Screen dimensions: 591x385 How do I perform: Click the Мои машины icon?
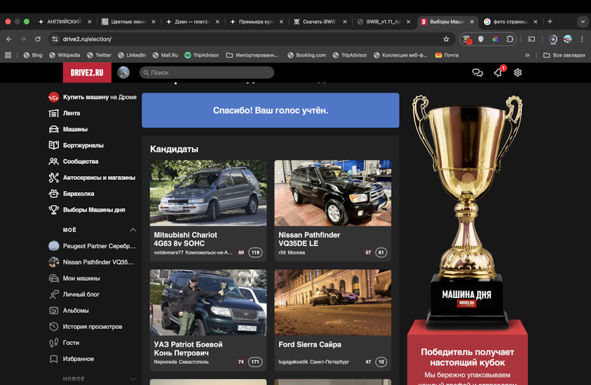(x=54, y=278)
